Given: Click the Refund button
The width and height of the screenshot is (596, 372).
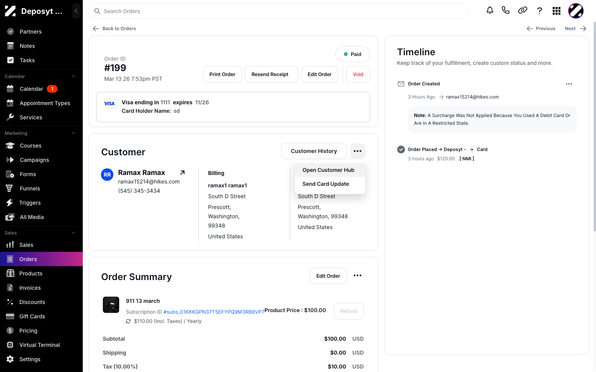Looking at the screenshot, I should [349, 311].
